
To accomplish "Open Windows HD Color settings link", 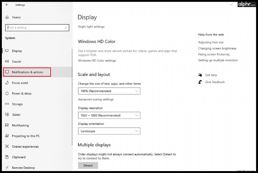I will (97, 60).
